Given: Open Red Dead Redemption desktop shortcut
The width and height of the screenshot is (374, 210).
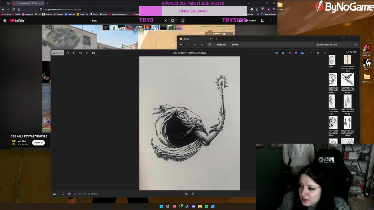Looking at the screenshot, I should (x=367, y=50).
